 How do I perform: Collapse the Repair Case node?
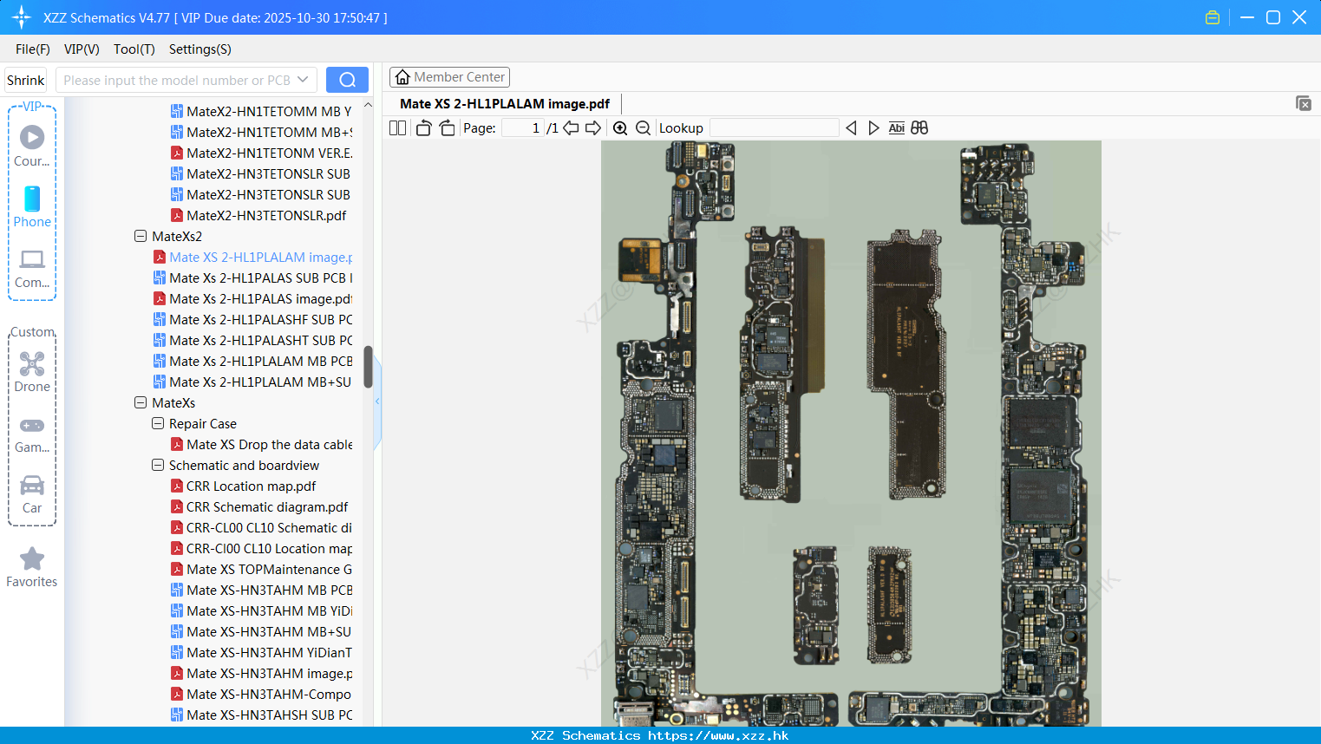point(158,423)
